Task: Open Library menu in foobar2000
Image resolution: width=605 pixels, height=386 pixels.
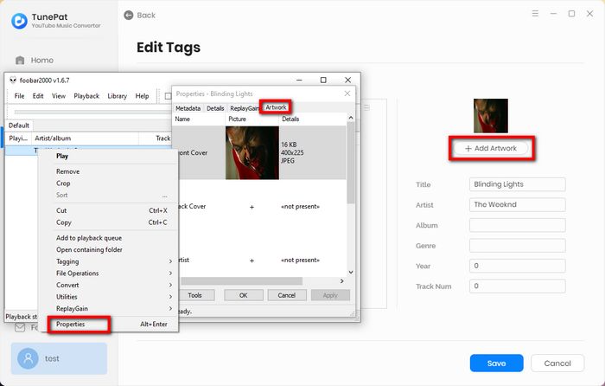Action: [x=117, y=96]
